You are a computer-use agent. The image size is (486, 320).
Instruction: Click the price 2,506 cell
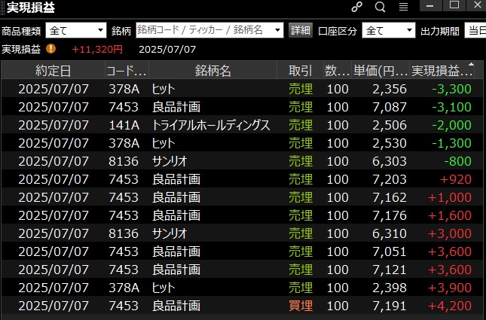[390, 125]
